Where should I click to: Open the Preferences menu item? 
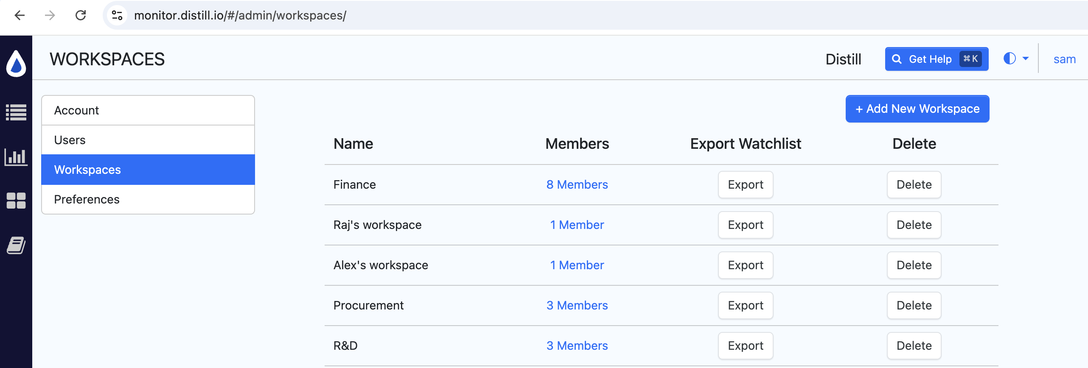(x=148, y=199)
